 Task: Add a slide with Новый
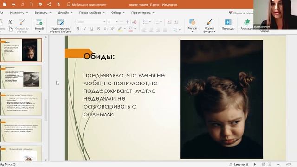(39, 26)
